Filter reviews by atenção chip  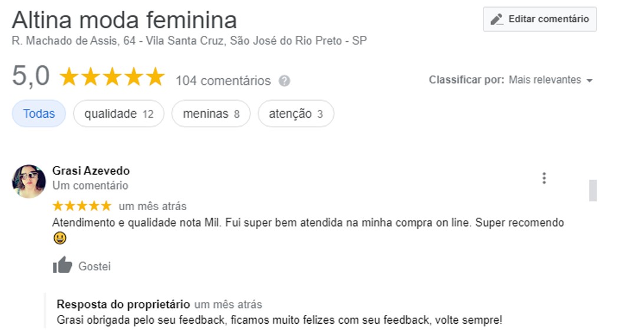(296, 114)
